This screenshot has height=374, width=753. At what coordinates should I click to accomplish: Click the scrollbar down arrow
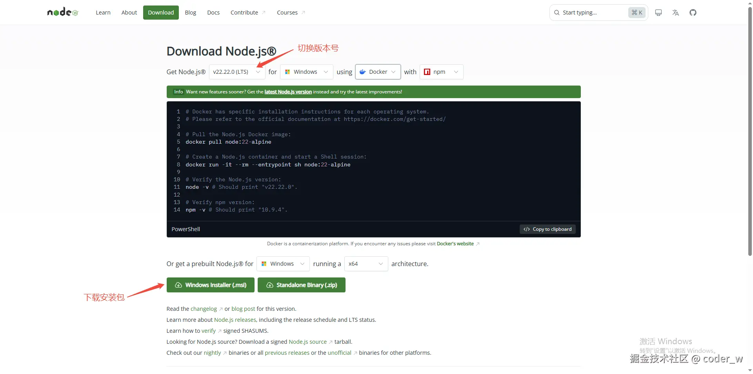tap(750, 370)
